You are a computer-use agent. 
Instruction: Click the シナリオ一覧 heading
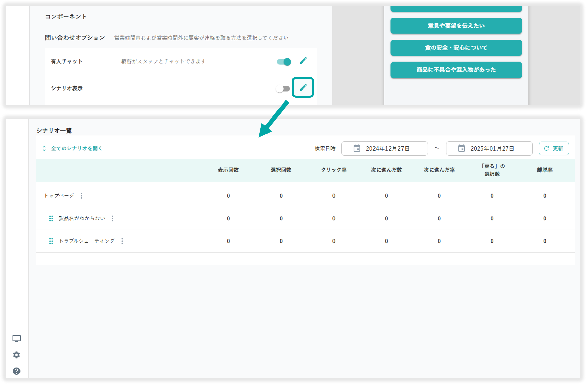pos(54,131)
